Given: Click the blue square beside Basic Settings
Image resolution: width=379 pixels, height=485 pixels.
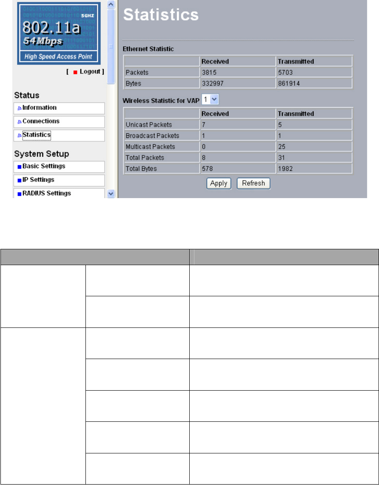Looking at the screenshot, I should [x=20, y=167].
